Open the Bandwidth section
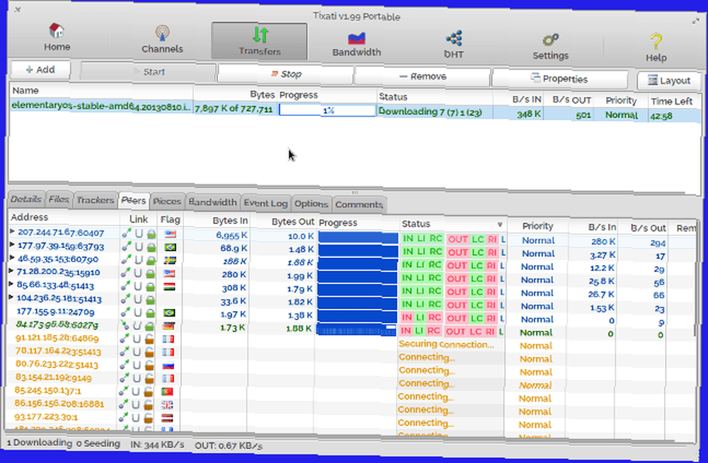This screenshot has width=708, height=463. coord(356,45)
